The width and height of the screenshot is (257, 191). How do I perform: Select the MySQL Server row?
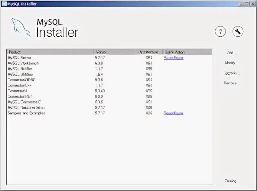coord(109,58)
